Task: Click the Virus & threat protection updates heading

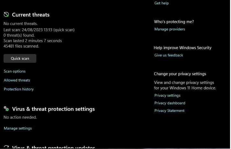Action: 54,147
